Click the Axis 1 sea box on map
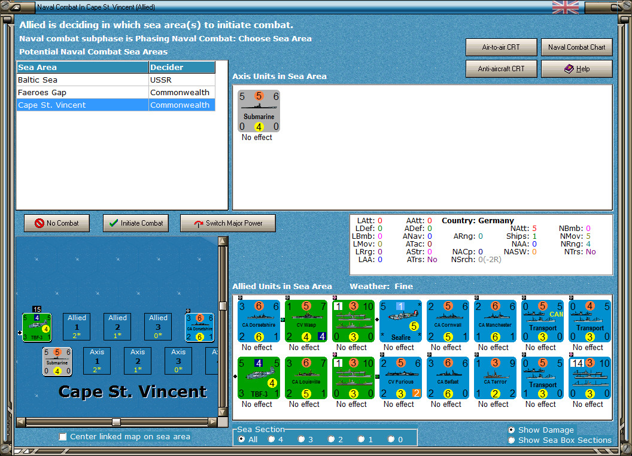The image size is (632, 456). coord(97,361)
